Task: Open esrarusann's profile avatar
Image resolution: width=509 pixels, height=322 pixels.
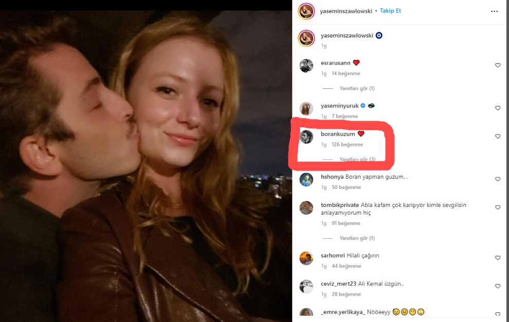Action: 306,66
